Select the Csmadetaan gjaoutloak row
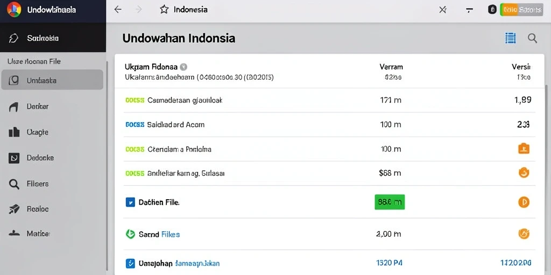551x275 pixels. (329, 100)
